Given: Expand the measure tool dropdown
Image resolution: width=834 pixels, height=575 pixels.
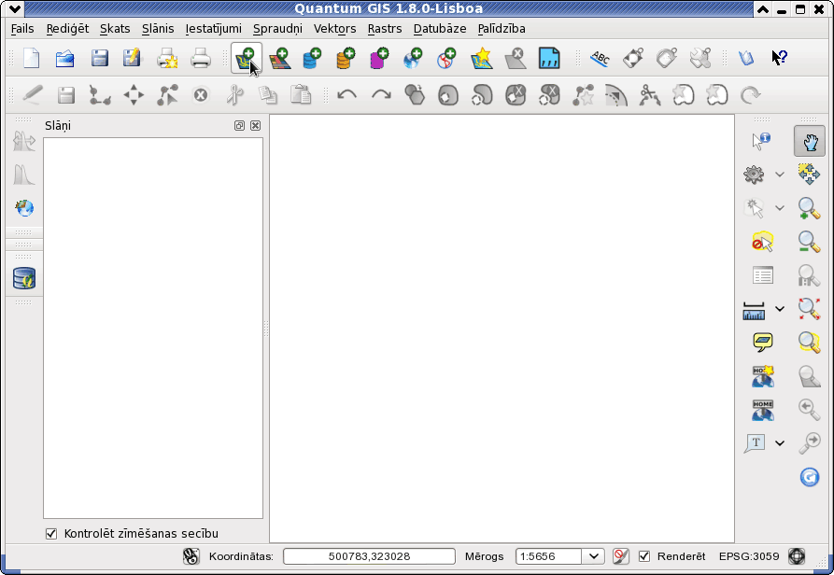Looking at the screenshot, I should (x=780, y=309).
